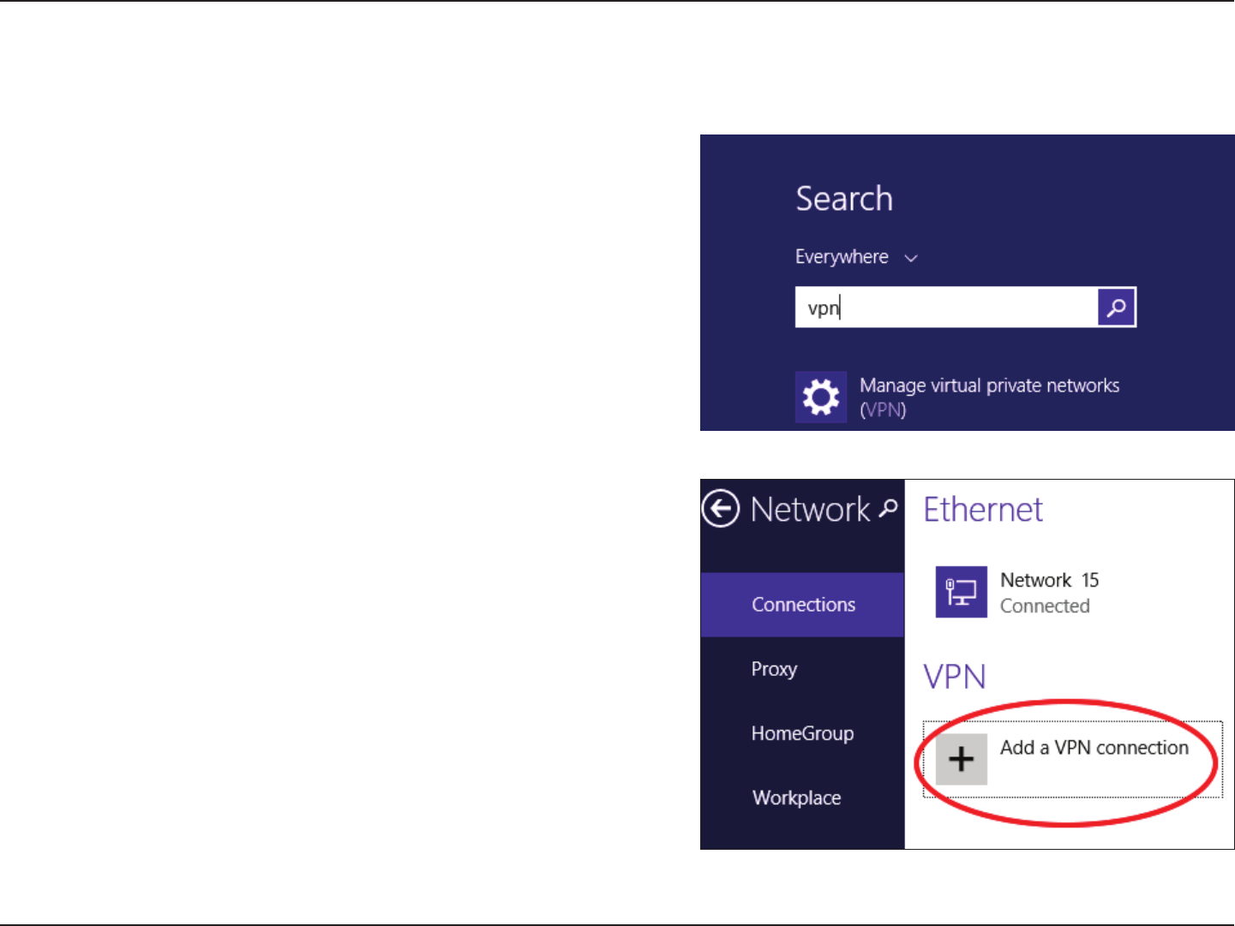Click the search magnifier button
This screenshot has width=1235, height=926.
tap(1116, 308)
